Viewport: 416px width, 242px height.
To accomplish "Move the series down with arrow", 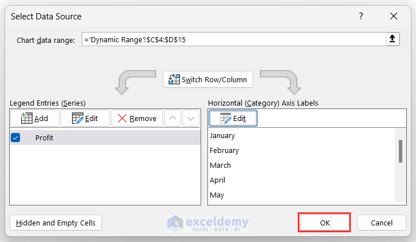I will click(191, 118).
